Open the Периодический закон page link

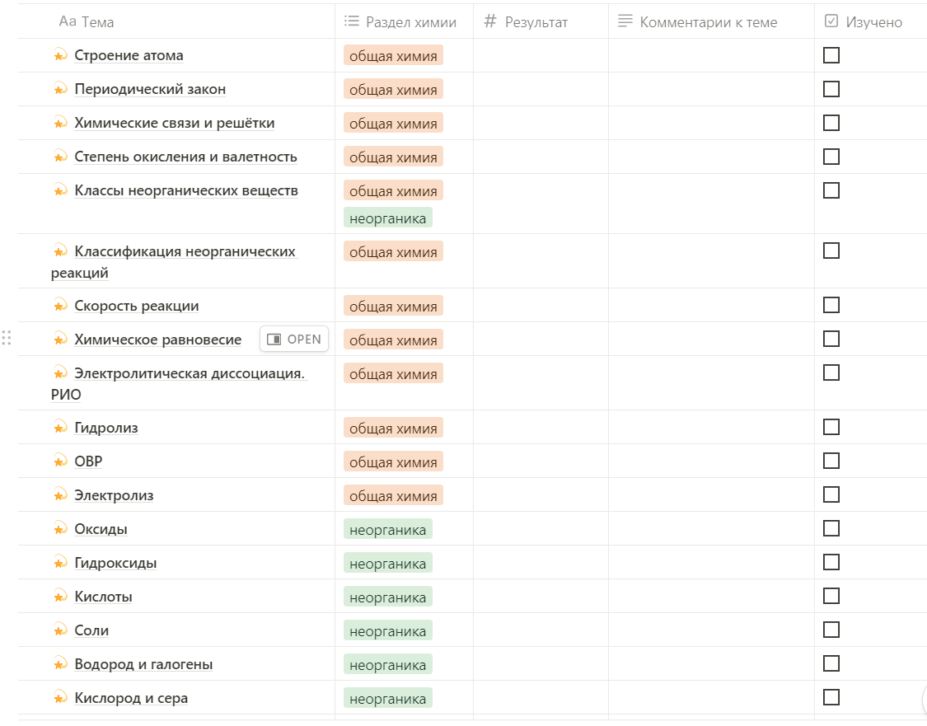point(150,89)
